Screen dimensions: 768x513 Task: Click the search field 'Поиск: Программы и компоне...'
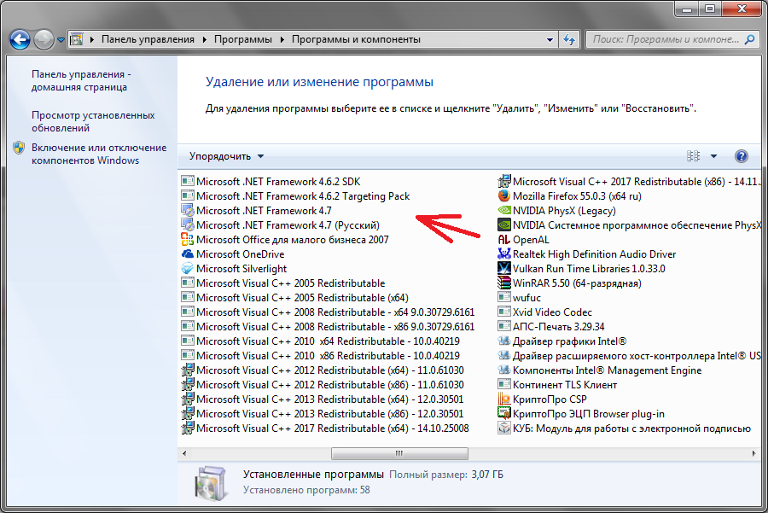pos(665,39)
